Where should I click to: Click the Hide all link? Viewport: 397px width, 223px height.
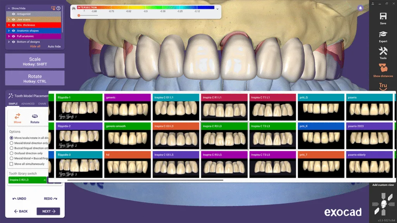pos(35,46)
